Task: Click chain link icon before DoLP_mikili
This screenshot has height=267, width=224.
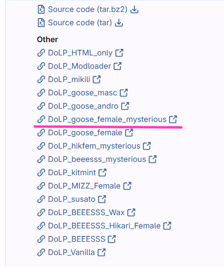Action: tap(41, 79)
